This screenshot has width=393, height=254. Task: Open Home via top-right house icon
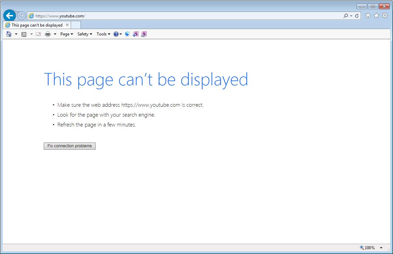point(368,16)
